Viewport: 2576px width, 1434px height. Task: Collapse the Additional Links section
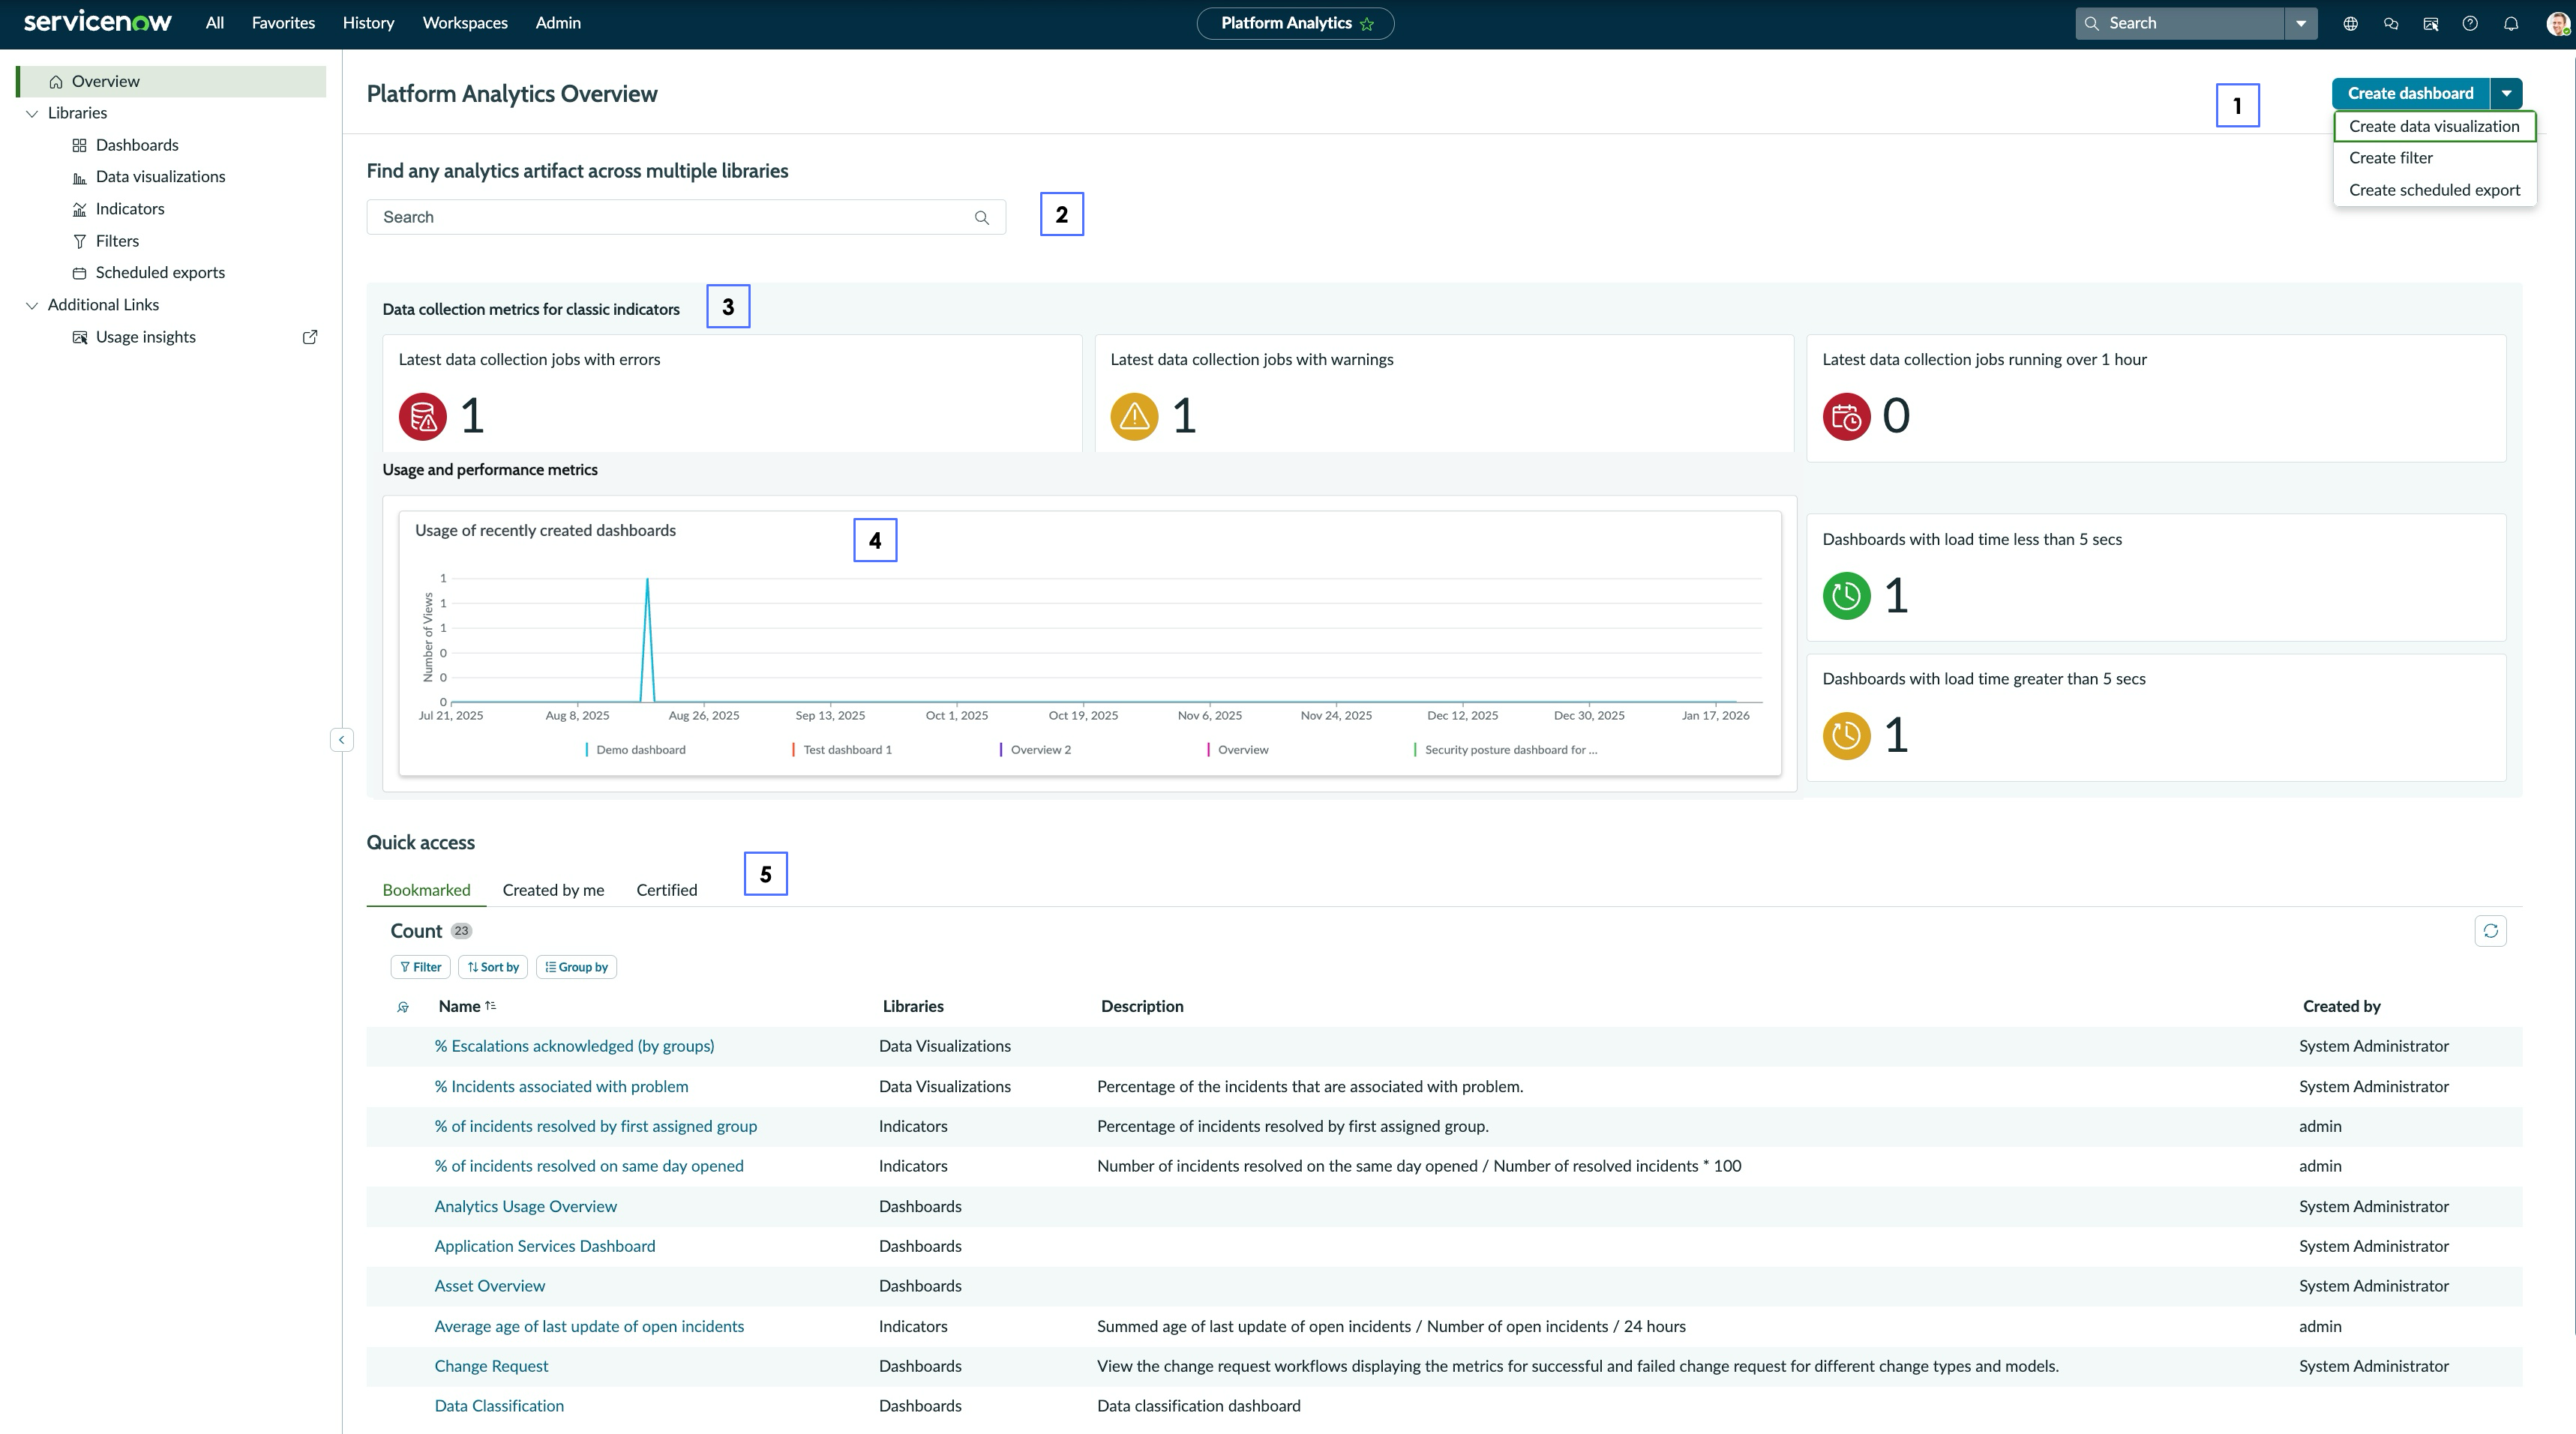coord(31,306)
